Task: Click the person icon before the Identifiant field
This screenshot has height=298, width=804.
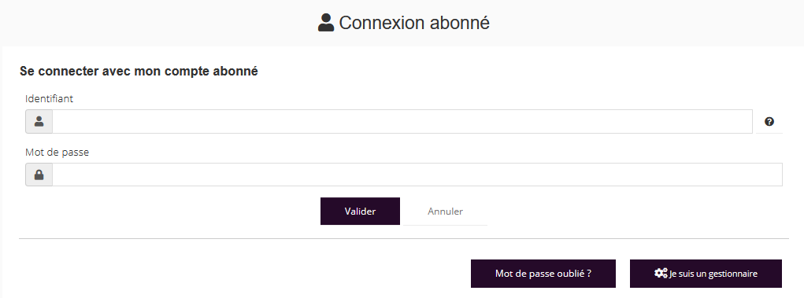Action: (39, 121)
